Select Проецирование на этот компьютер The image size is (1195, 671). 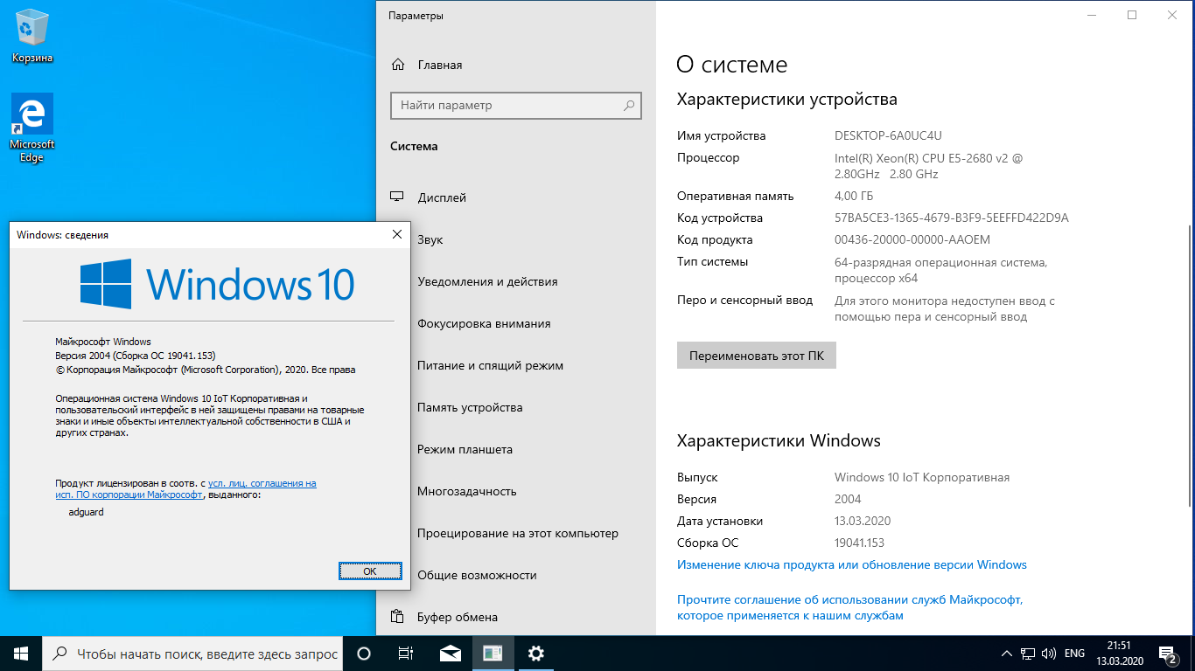[516, 533]
